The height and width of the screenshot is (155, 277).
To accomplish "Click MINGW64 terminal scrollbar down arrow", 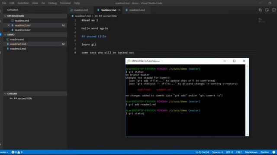I will coord(247,134).
